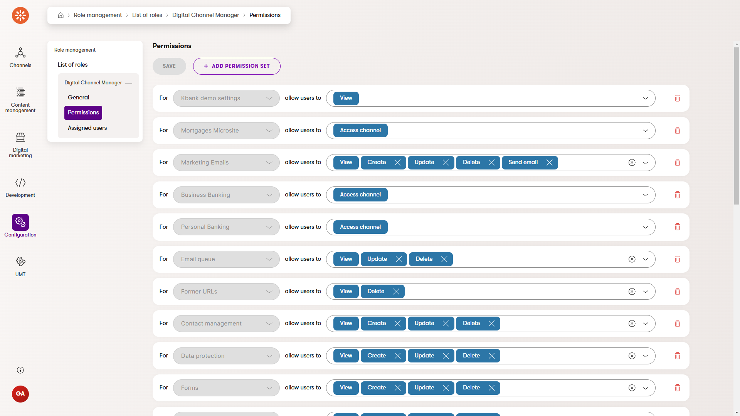This screenshot has width=740, height=416.
Task: Open the General role settings tab
Action: point(78,97)
